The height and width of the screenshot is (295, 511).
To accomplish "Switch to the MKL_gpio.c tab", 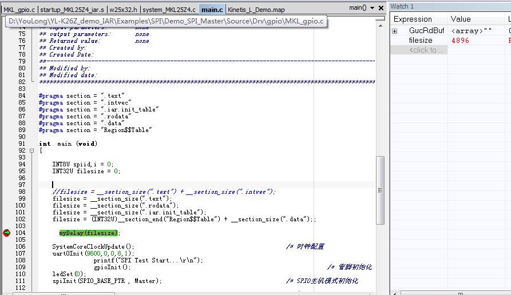I will (19, 10).
